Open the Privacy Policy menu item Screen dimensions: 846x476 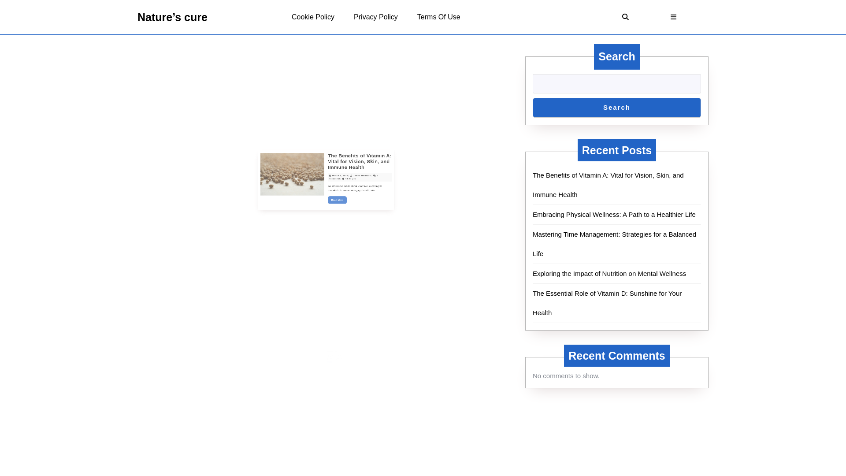click(376, 17)
